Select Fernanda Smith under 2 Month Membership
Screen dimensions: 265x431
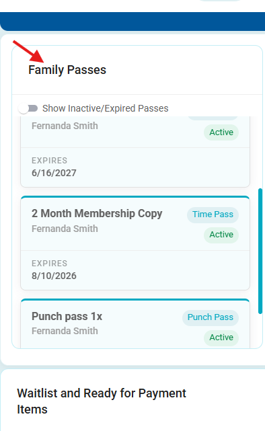coord(65,229)
